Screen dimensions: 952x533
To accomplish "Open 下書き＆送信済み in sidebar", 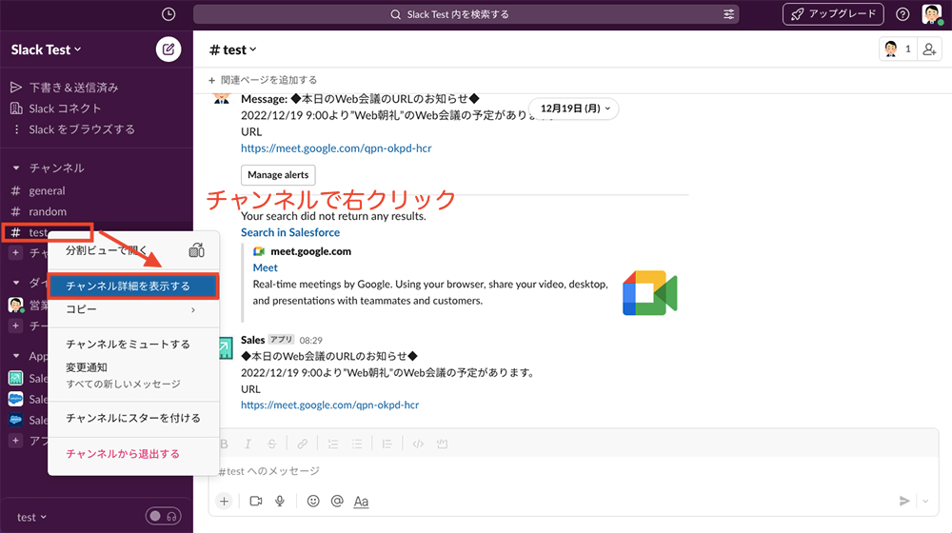I will click(x=73, y=88).
